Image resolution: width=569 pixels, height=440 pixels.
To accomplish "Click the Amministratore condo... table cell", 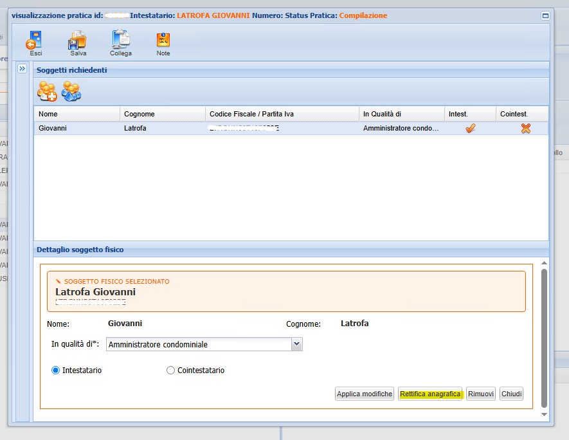I will coord(402,128).
